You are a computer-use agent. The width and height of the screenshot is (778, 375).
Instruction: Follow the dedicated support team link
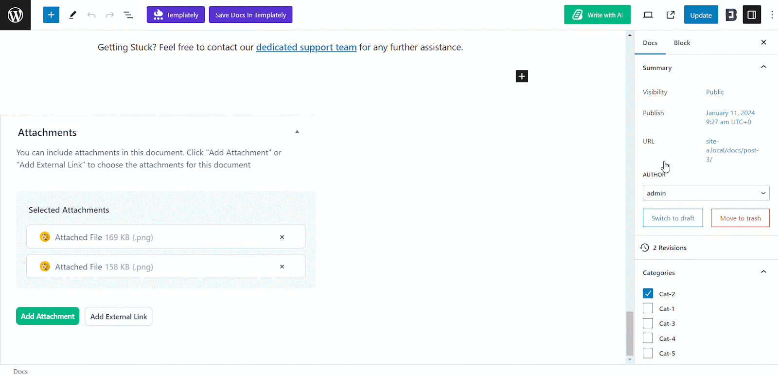306,47
